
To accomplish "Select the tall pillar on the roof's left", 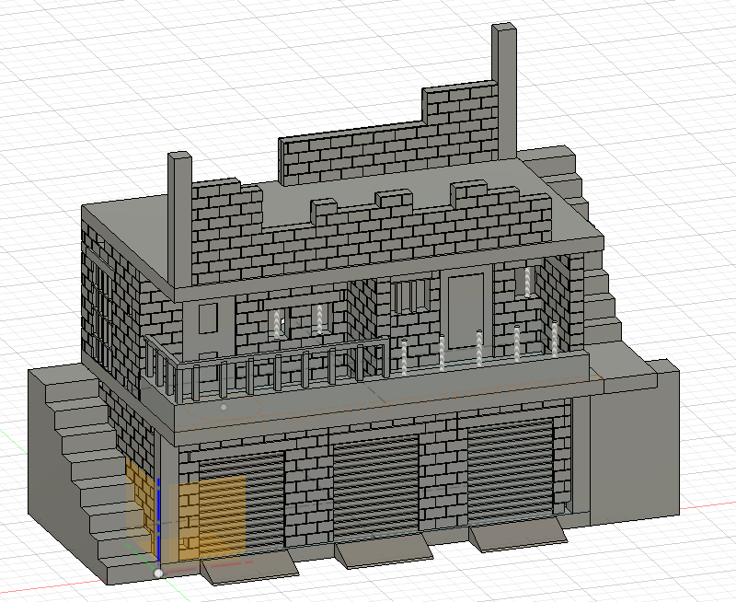I will click(179, 220).
